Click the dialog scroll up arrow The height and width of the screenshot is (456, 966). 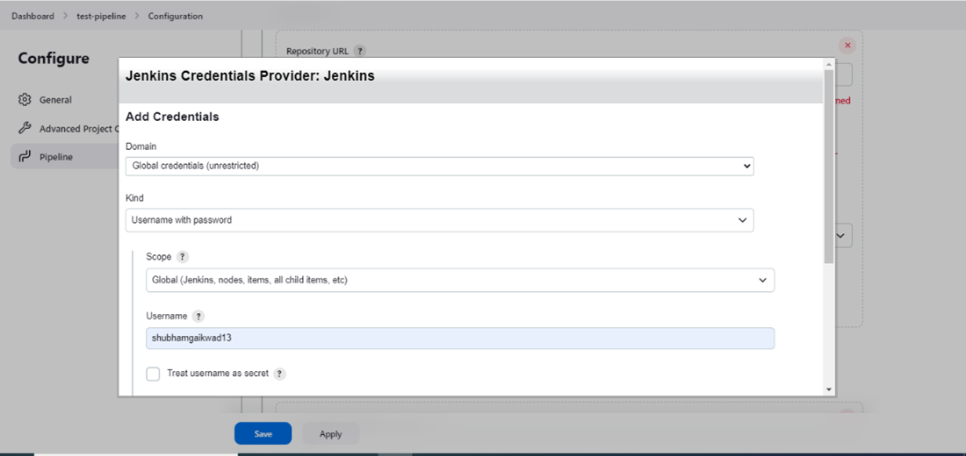829,63
